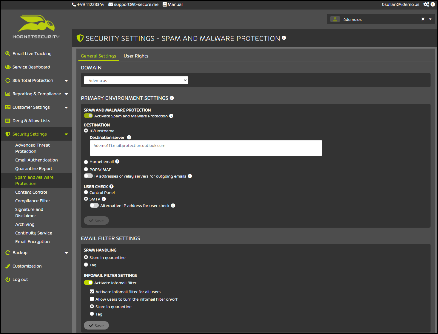
Task: Select the IP/Hostname destination radio button
Action: pos(86,131)
